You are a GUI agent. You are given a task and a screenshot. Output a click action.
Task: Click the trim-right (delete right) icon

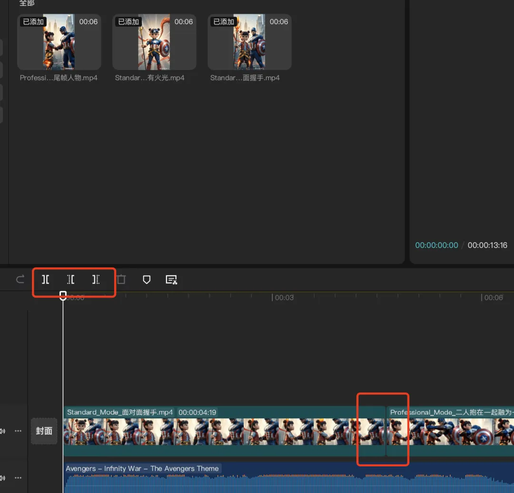96,279
